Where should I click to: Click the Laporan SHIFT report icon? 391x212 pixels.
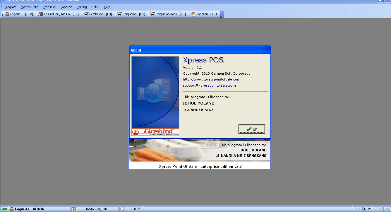[193, 14]
